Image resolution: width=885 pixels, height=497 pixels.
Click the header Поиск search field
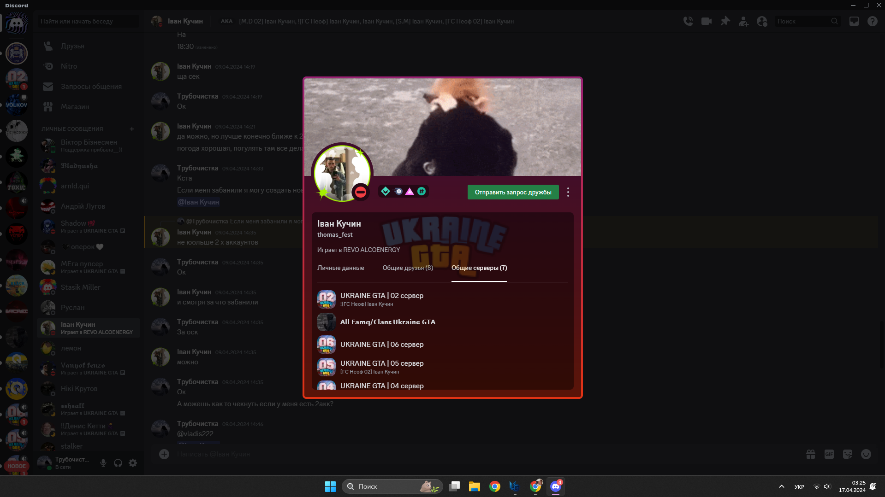point(807,21)
